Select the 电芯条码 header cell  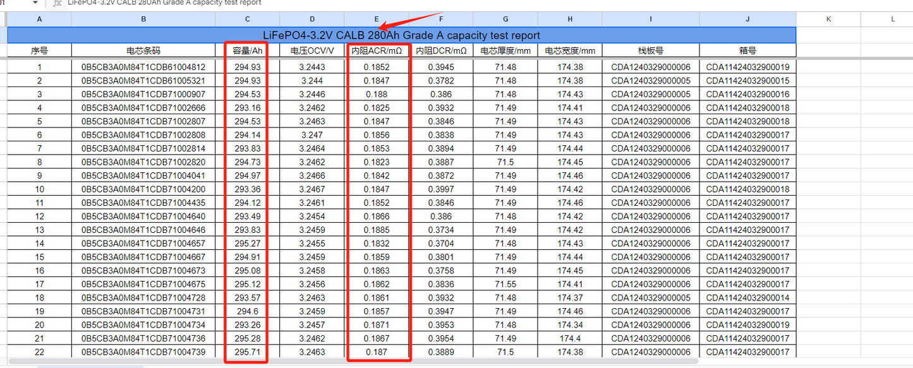pos(143,50)
